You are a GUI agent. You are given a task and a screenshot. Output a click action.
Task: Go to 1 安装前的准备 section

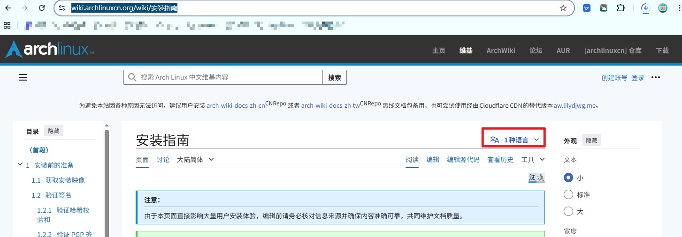[x=50, y=165]
